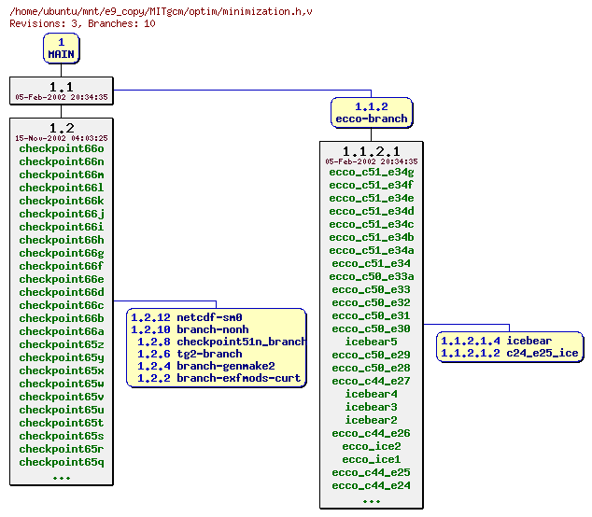Select branch 1.2.12 netcdf-sm0
Screen dimensions: 592x517
pyautogui.click(x=187, y=317)
